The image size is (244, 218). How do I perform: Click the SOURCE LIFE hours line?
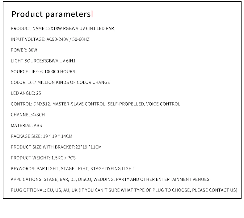tap(43, 72)
